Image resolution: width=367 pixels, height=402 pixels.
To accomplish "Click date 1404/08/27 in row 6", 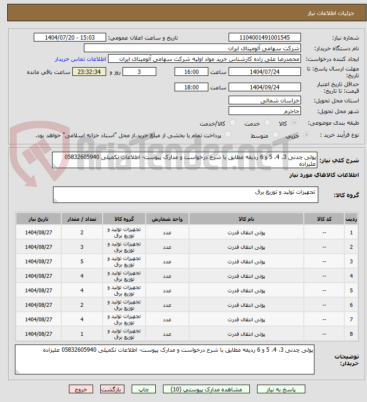I will point(39,305).
